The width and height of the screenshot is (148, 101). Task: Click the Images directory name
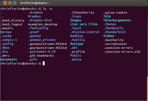click(x=76, y=20)
